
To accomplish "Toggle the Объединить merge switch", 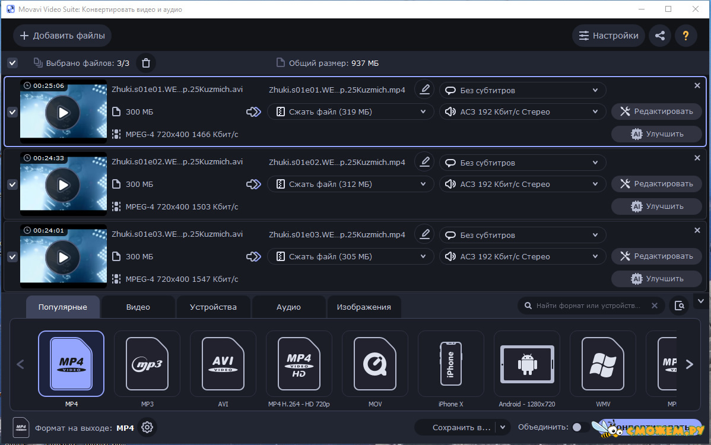I will [x=580, y=427].
